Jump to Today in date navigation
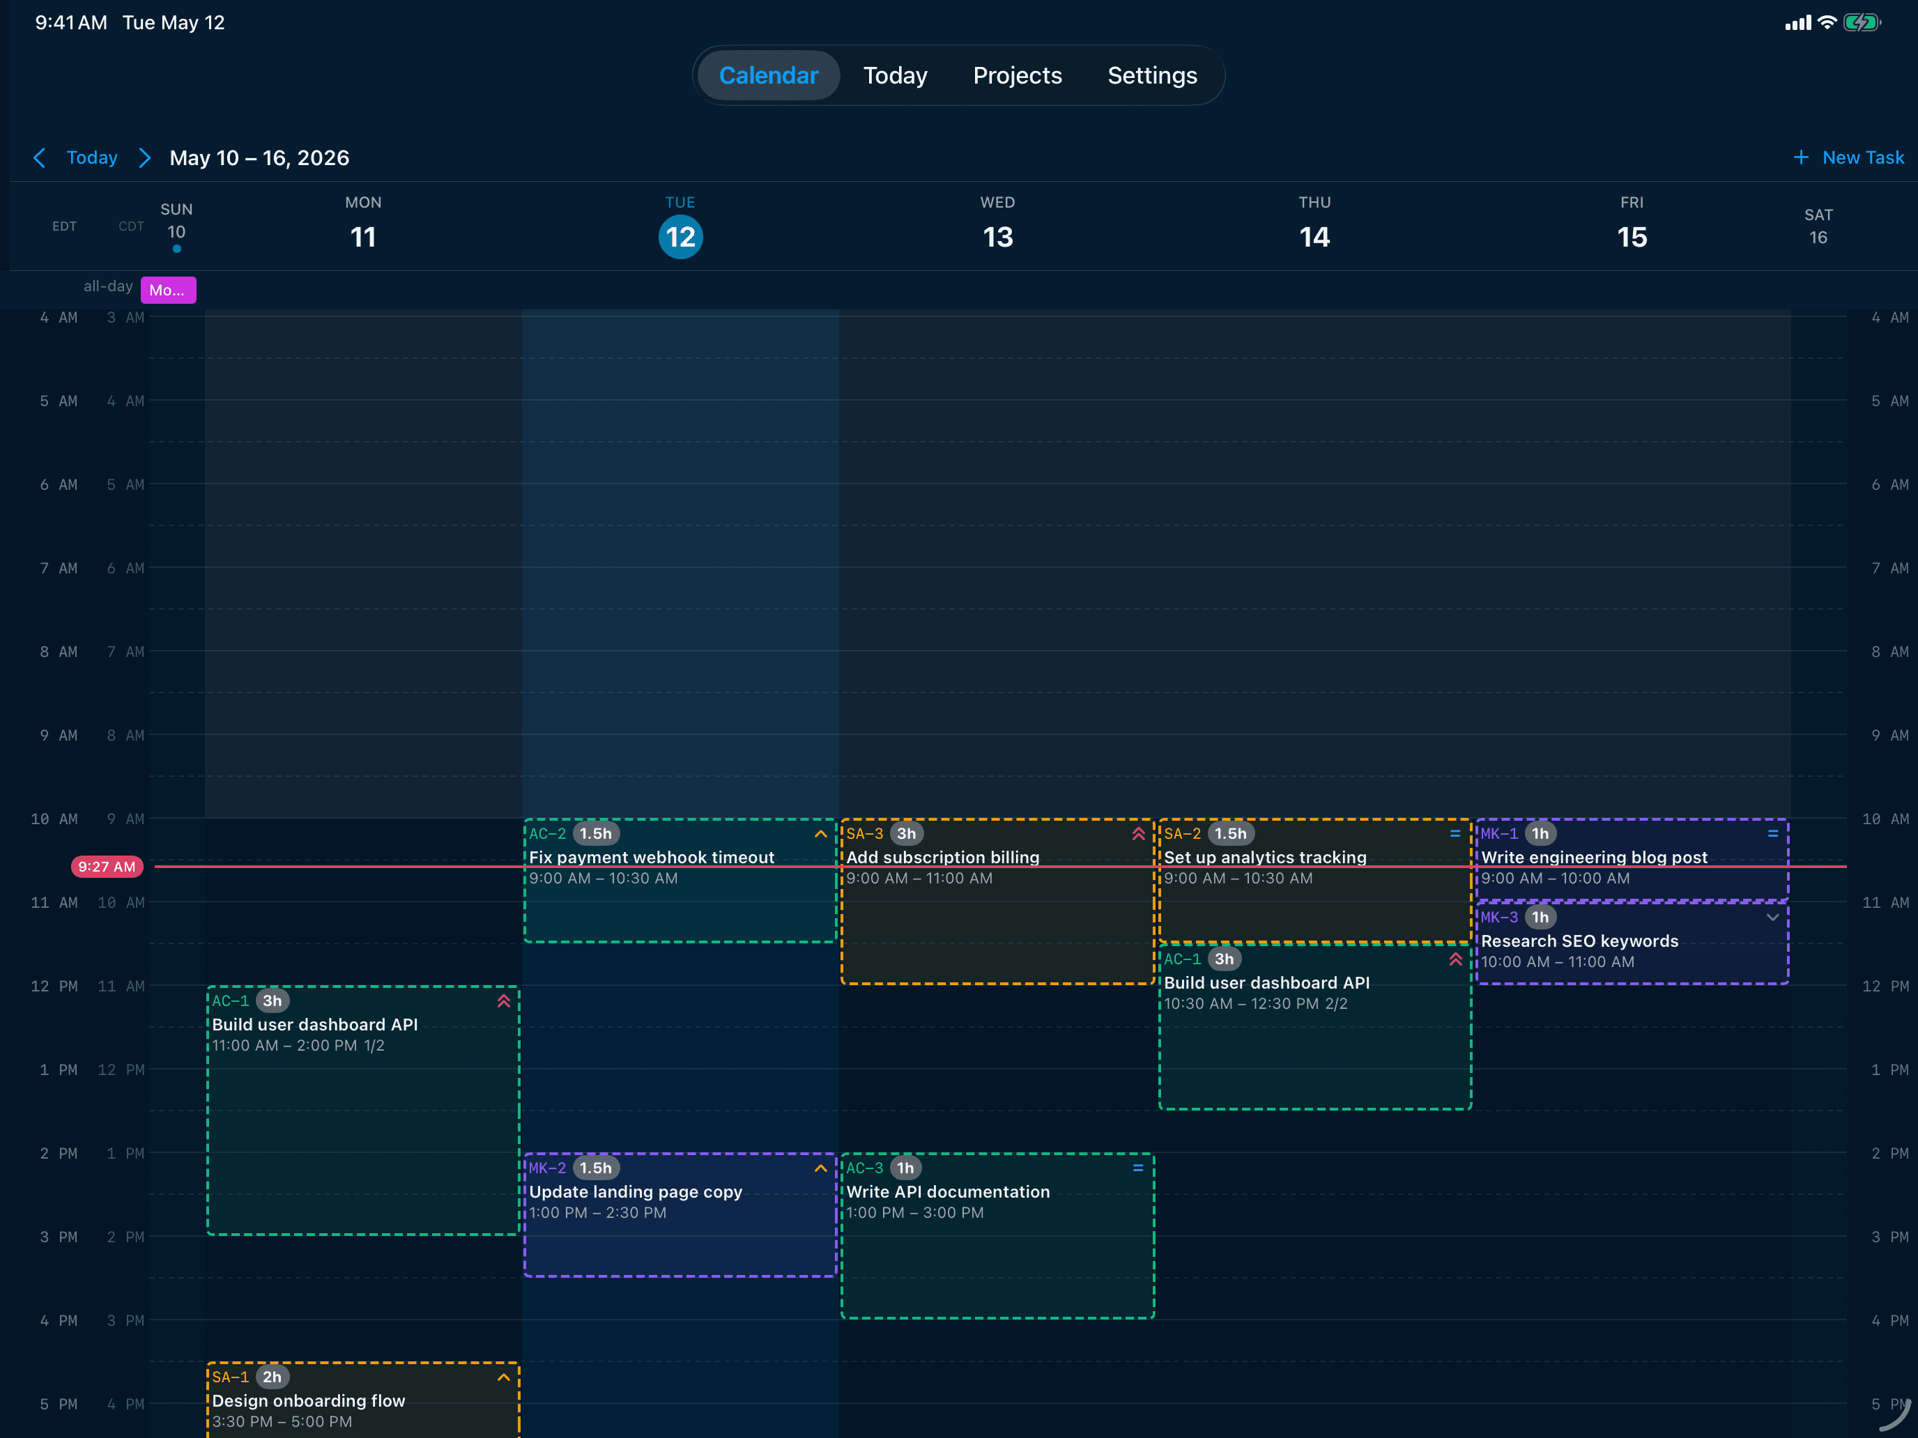This screenshot has width=1918, height=1438. click(x=92, y=157)
